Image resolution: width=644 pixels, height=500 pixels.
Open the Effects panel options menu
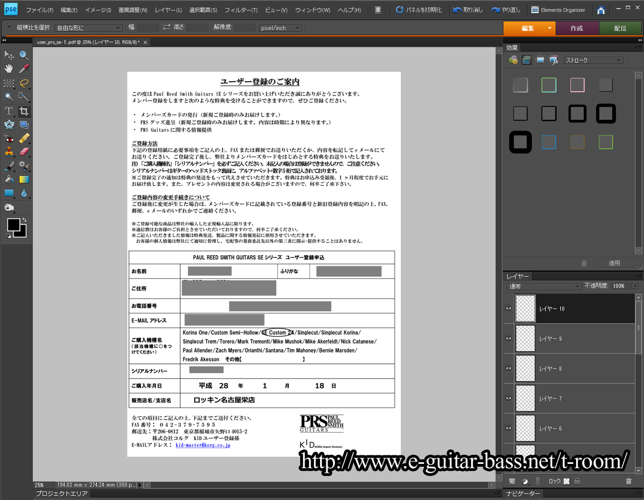(x=638, y=48)
